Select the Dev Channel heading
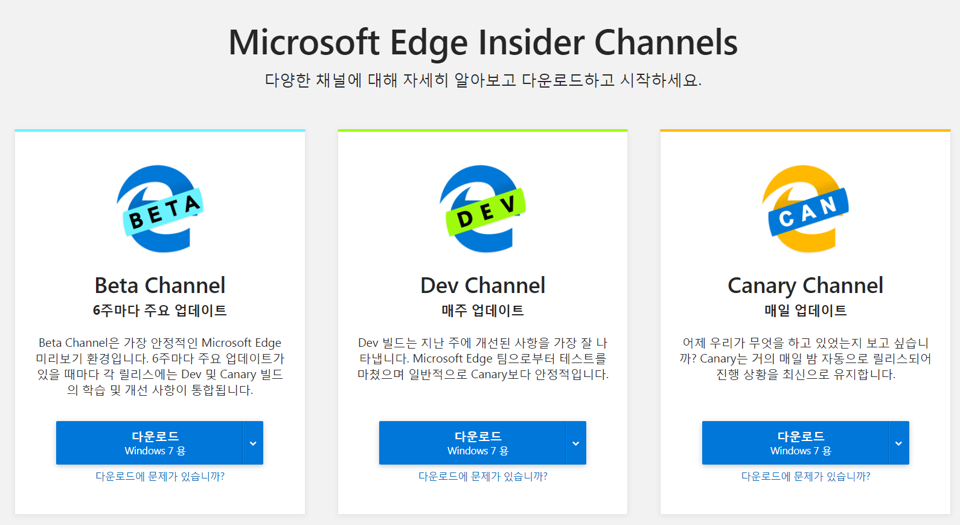 tap(483, 285)
